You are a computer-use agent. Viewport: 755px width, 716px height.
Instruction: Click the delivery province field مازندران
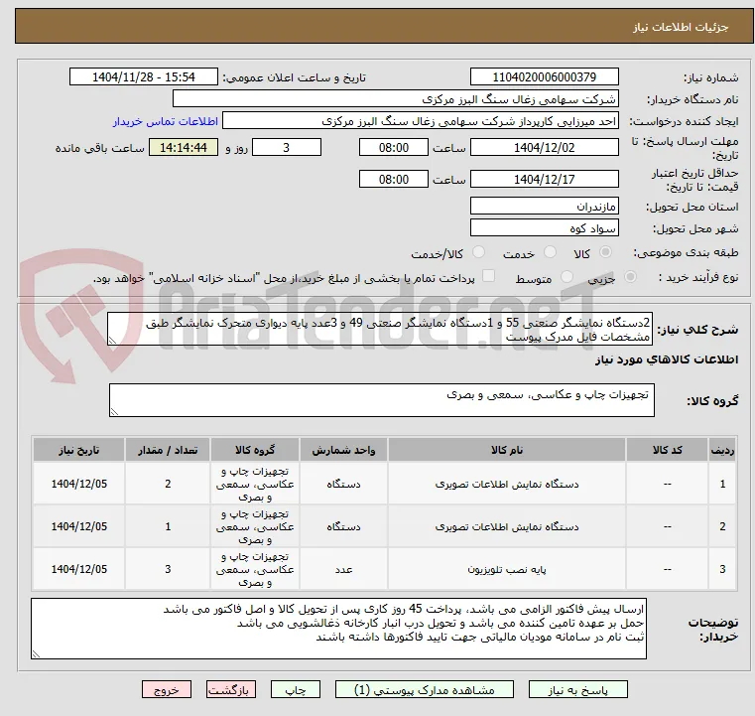pos(544,207)
